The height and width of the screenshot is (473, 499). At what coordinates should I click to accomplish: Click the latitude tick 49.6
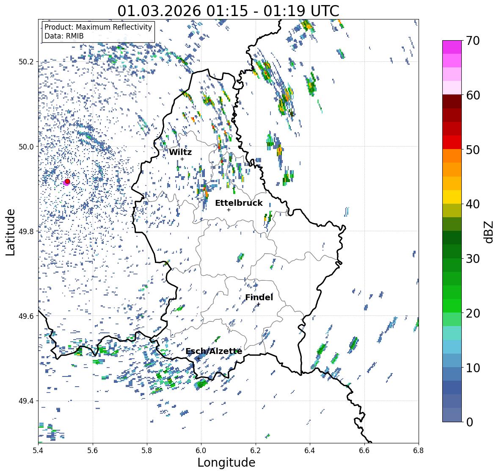pyautogui.click(x=26, y=316)
